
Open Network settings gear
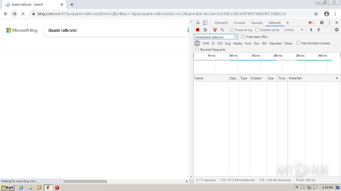tap(337, 30)
